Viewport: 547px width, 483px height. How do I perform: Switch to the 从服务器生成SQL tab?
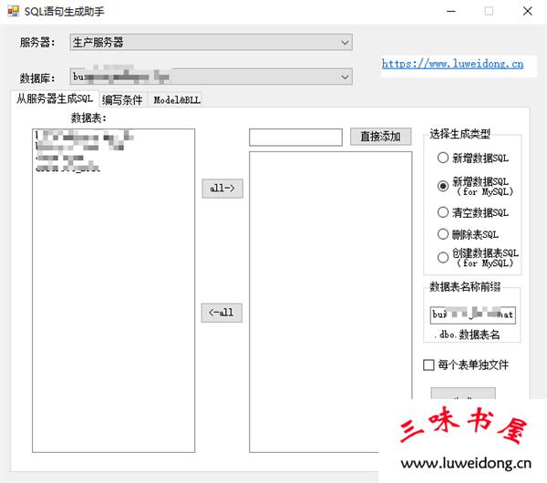(x=55, y=99)
